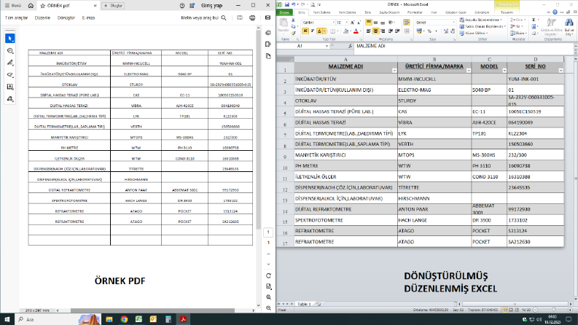The width and height of the screenshot is (578, 325).
Task: Click the Excel formula bar showing MALZEME ADI
Action: coord(464,46)
